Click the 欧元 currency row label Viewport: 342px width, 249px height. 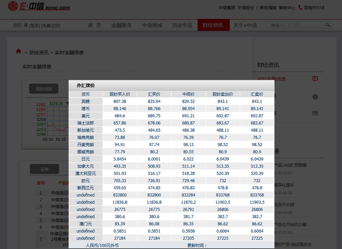coord(86,180)
